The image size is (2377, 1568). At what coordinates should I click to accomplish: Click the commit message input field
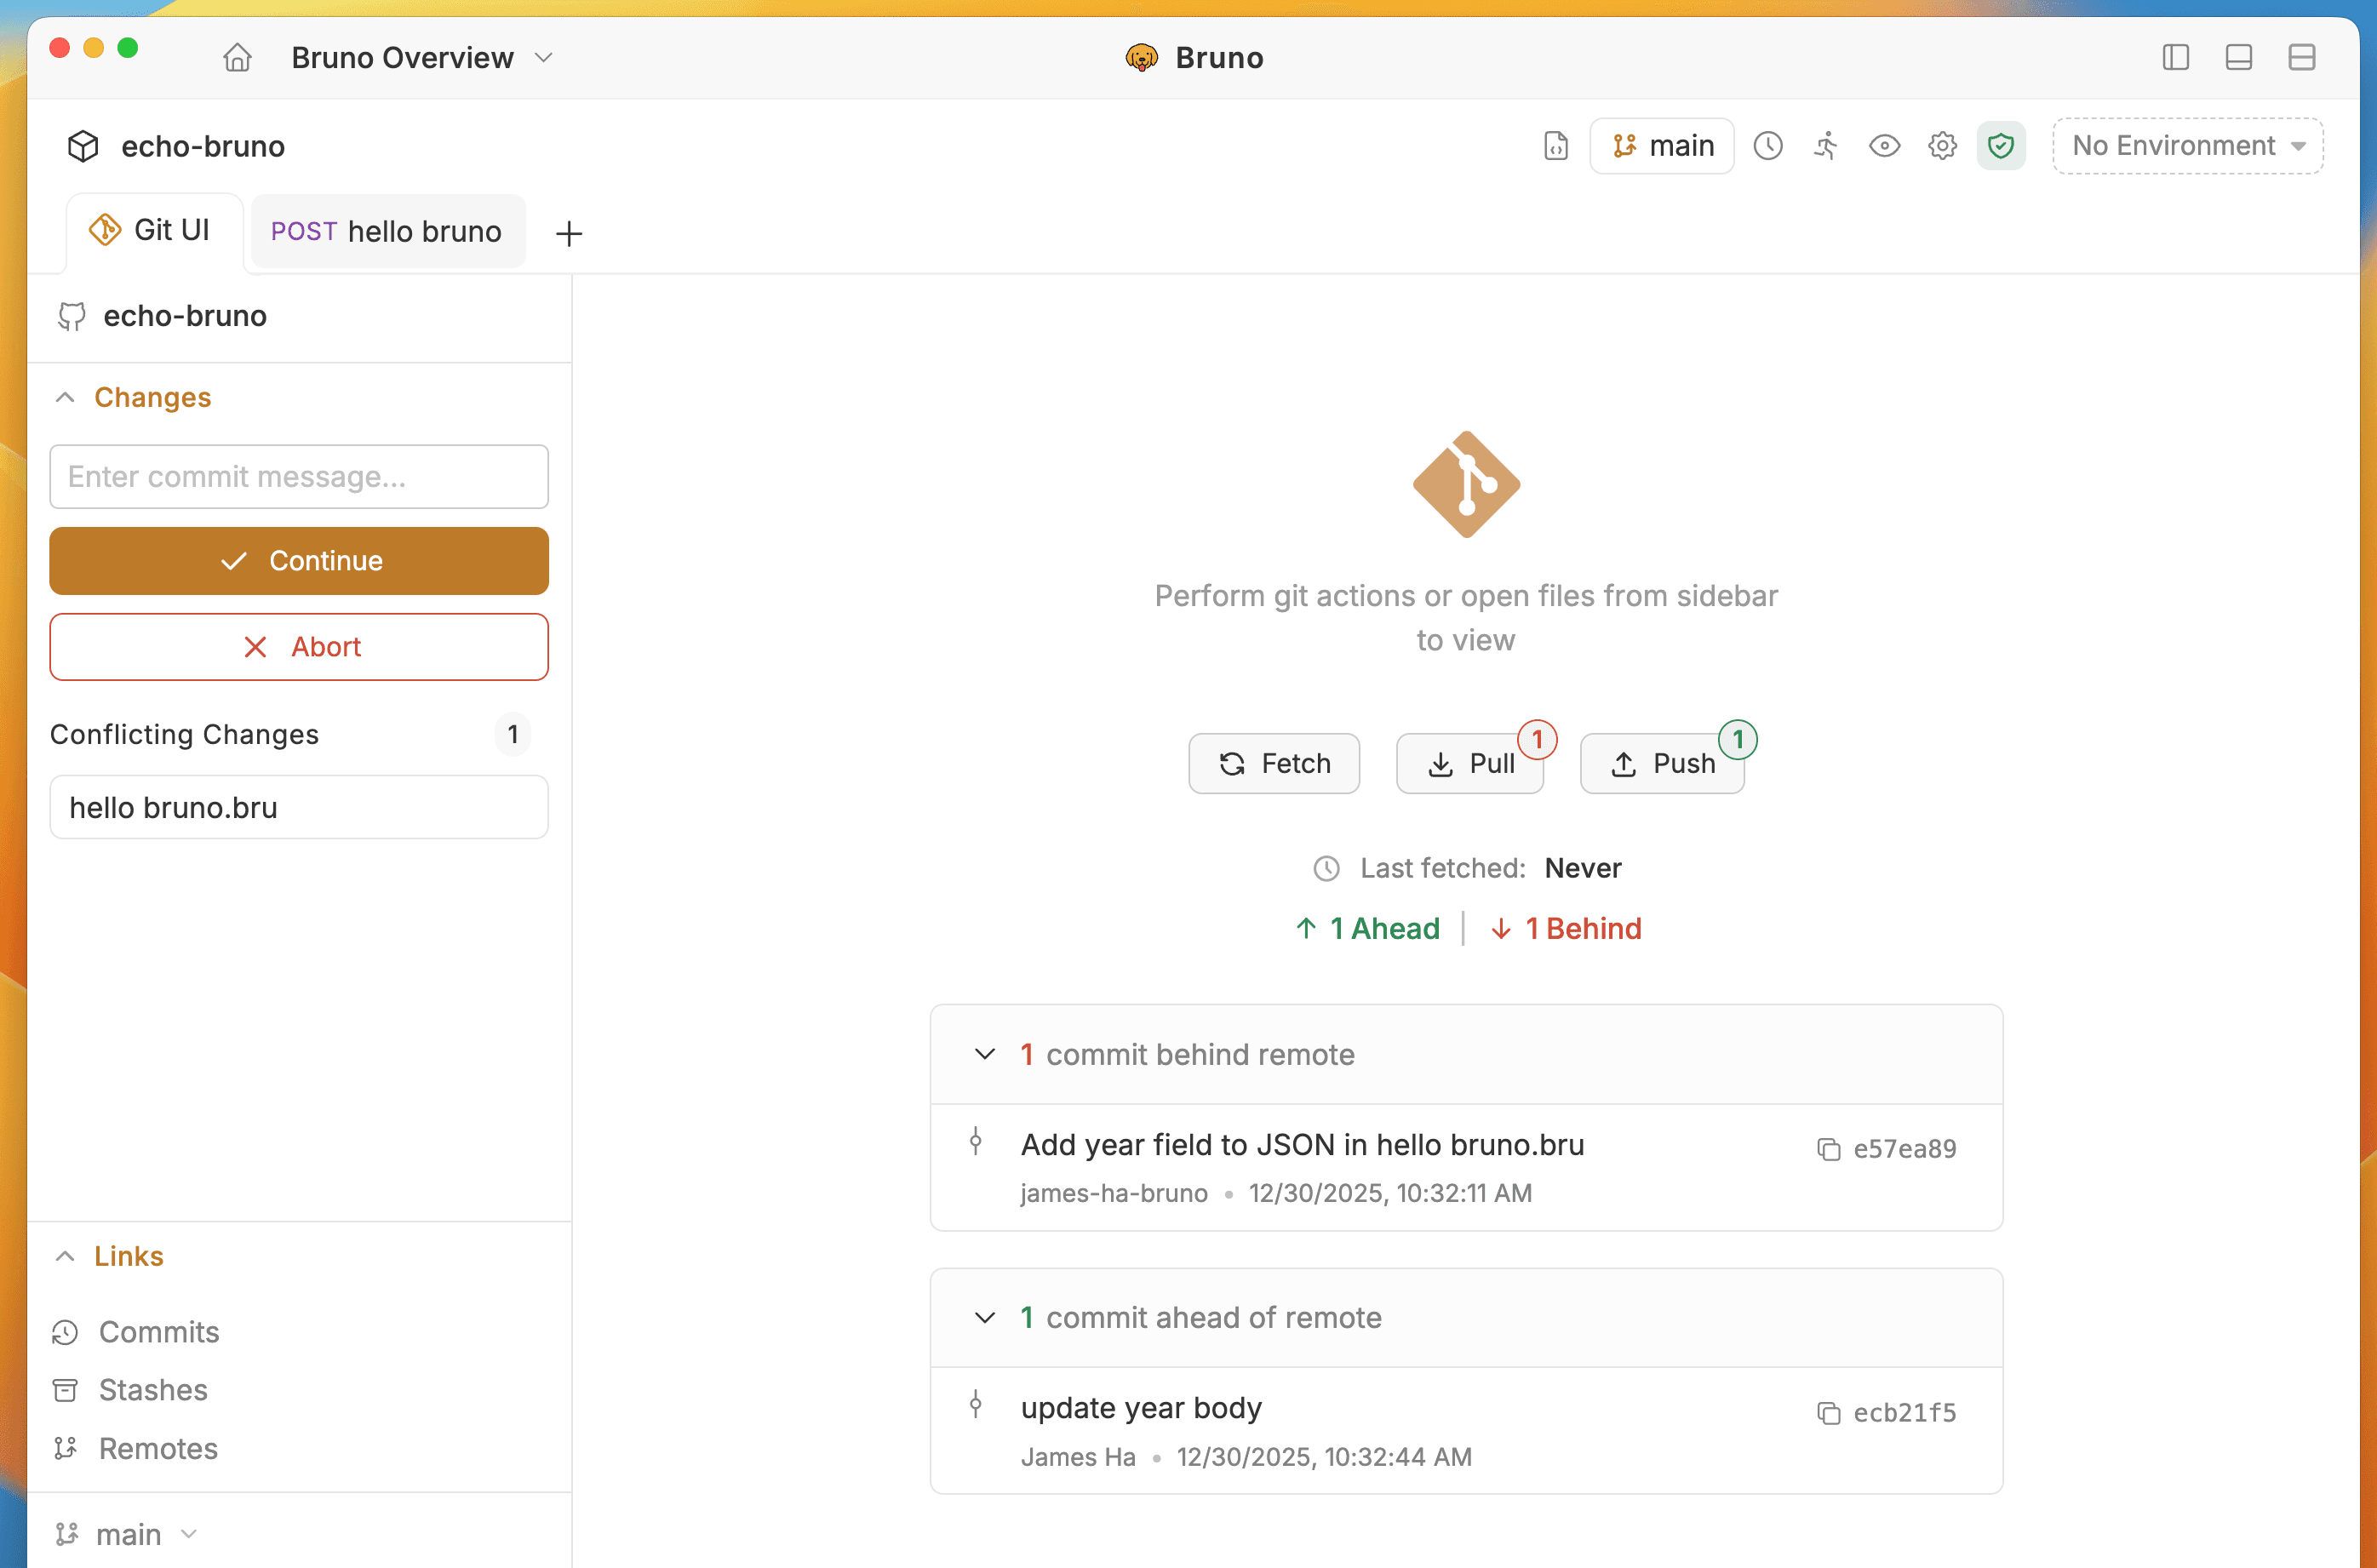tap(298, 476)
